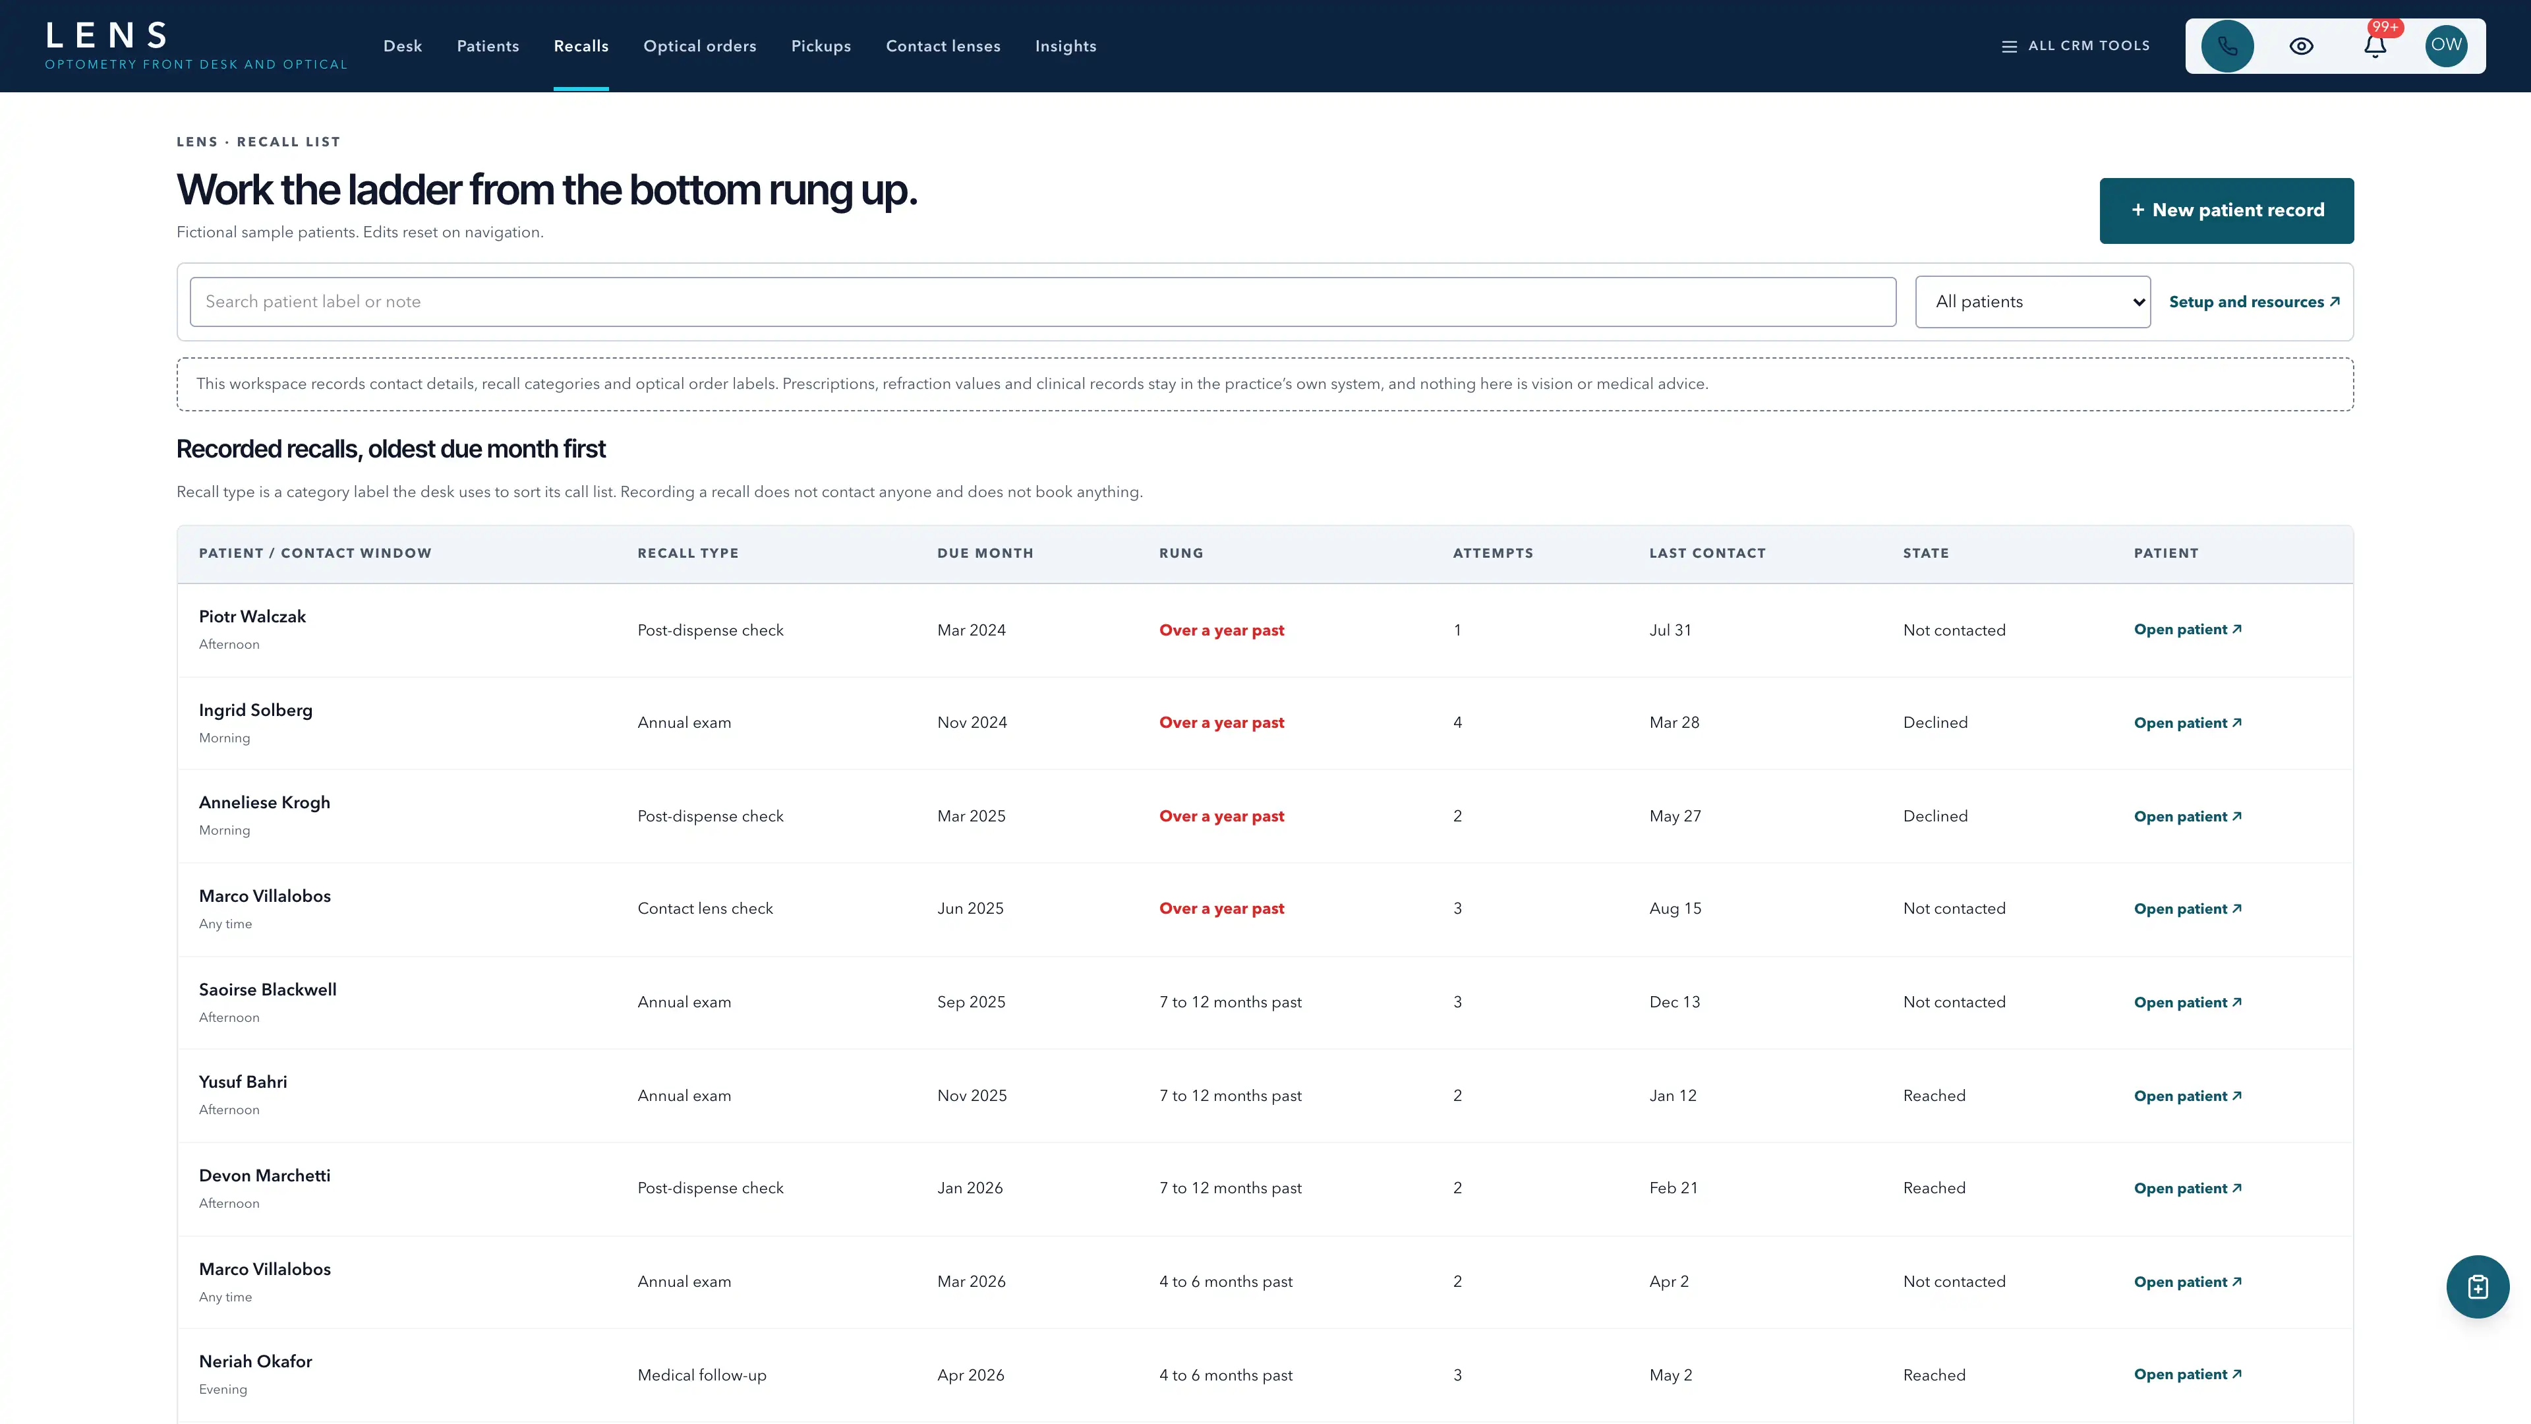Expand the All patients filter dropdown
Screen dimensions: 2531x1424
[x=2033, y=302]
